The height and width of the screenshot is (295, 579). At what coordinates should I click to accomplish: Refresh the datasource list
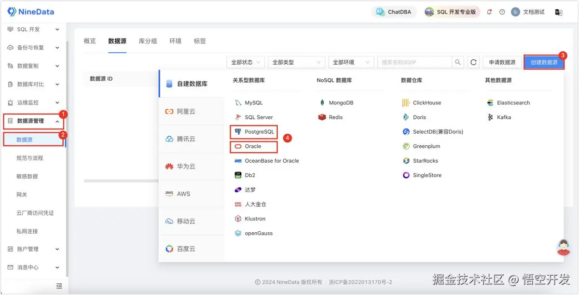click(x=473, y=62)
